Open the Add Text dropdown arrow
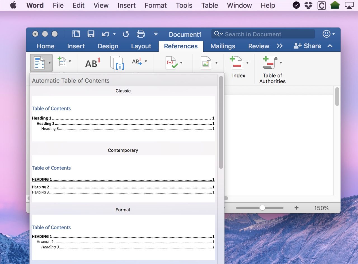 [70, 61]
